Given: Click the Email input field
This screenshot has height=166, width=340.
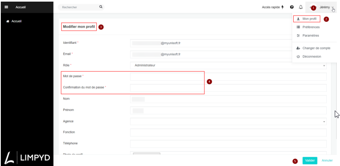Looking at the screenshot, I should pos(228,54).
